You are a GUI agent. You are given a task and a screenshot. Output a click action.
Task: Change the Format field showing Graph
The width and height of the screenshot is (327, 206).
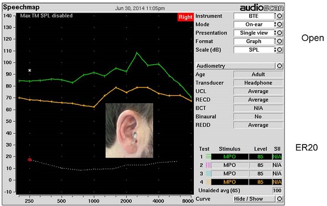[254, 41]
